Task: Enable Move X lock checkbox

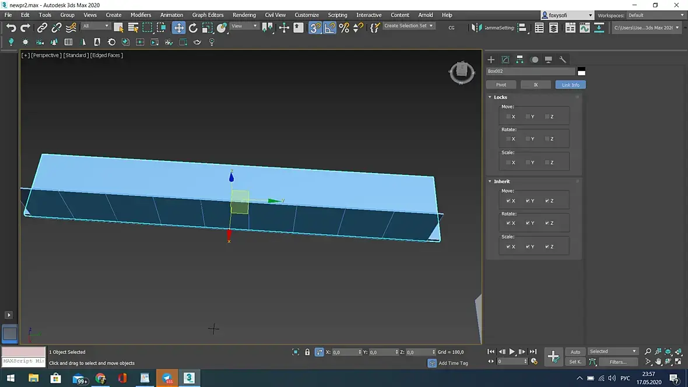Action: (x=508, y=117)
